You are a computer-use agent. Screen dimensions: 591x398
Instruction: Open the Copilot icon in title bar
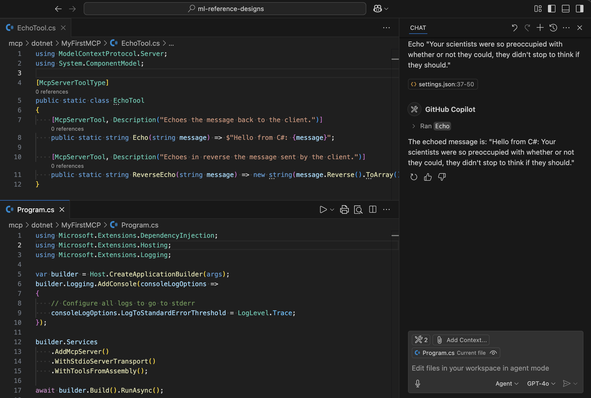tap(378, 9)
